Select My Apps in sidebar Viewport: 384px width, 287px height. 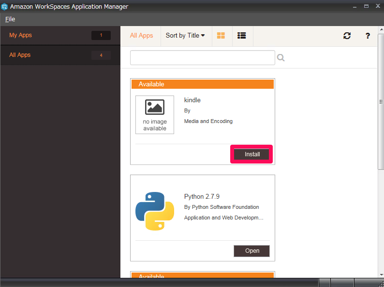60,35
